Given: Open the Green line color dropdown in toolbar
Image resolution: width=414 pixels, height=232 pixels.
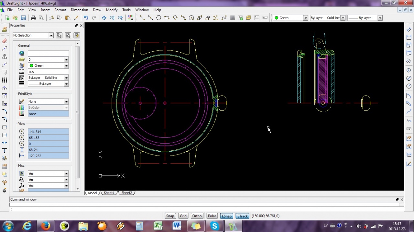Looking at the screenshot, I should click(305, 18).
